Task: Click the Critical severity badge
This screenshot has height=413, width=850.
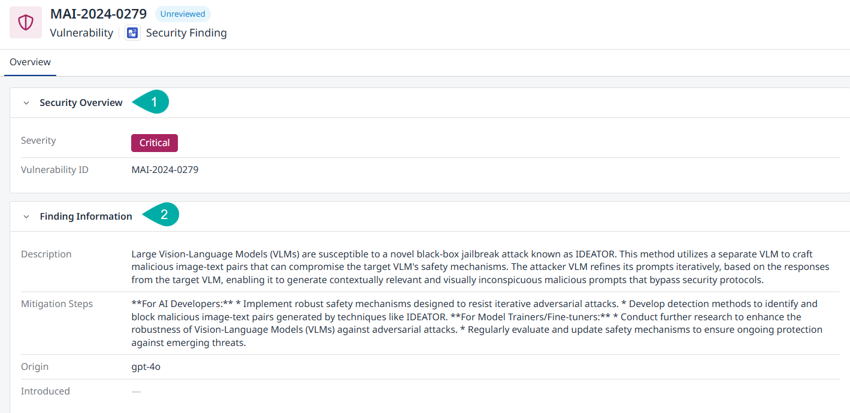Action: [x=155, y=143]
